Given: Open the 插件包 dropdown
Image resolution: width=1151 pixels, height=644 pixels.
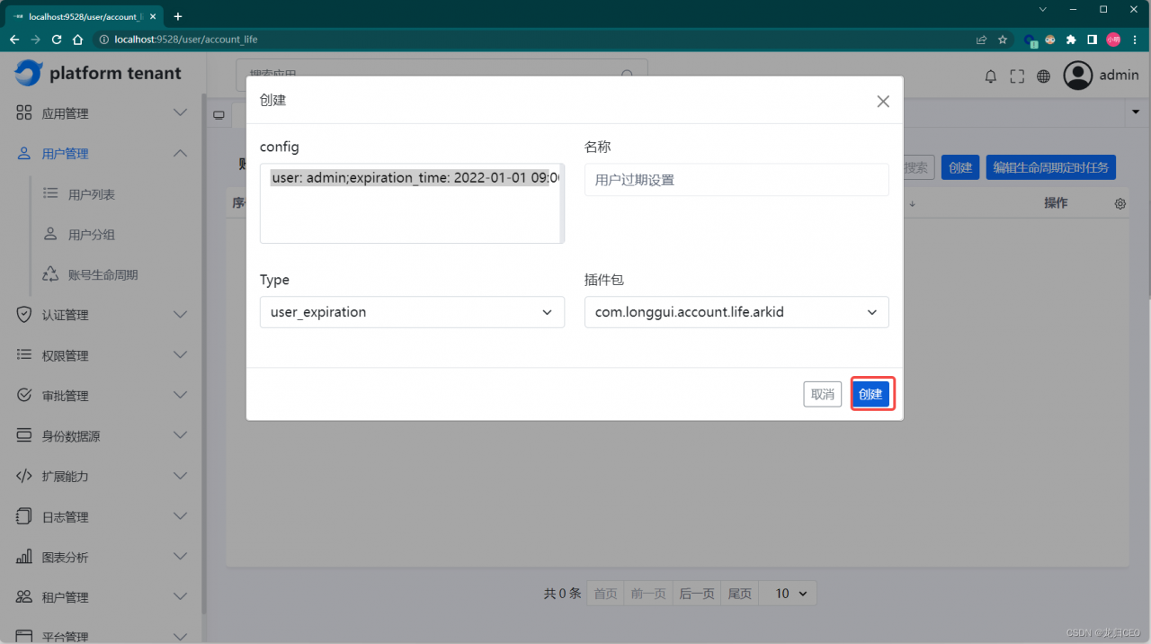Looking at the screenshot, I should tap(736, 312).
